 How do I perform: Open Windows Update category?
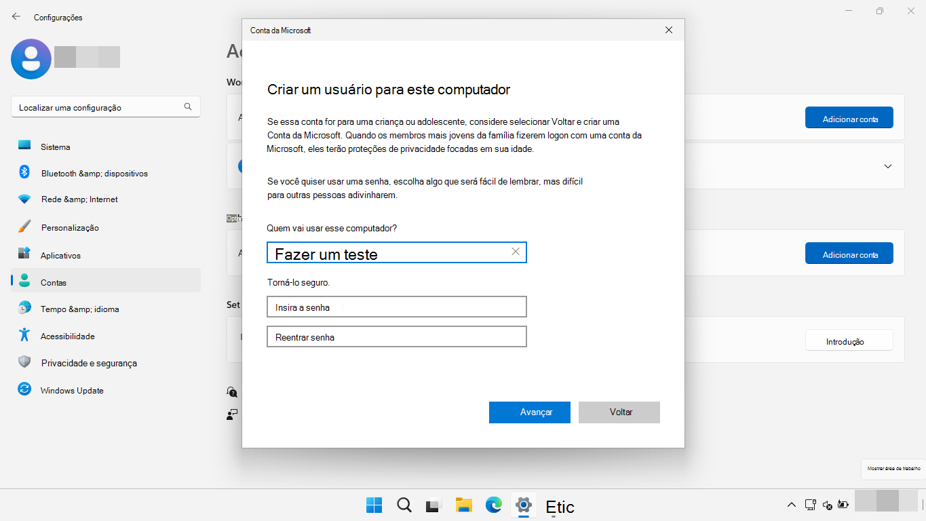point(106,390)
